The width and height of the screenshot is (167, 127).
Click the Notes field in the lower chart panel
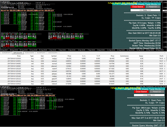pyautogui.click(x=149, y=95)
